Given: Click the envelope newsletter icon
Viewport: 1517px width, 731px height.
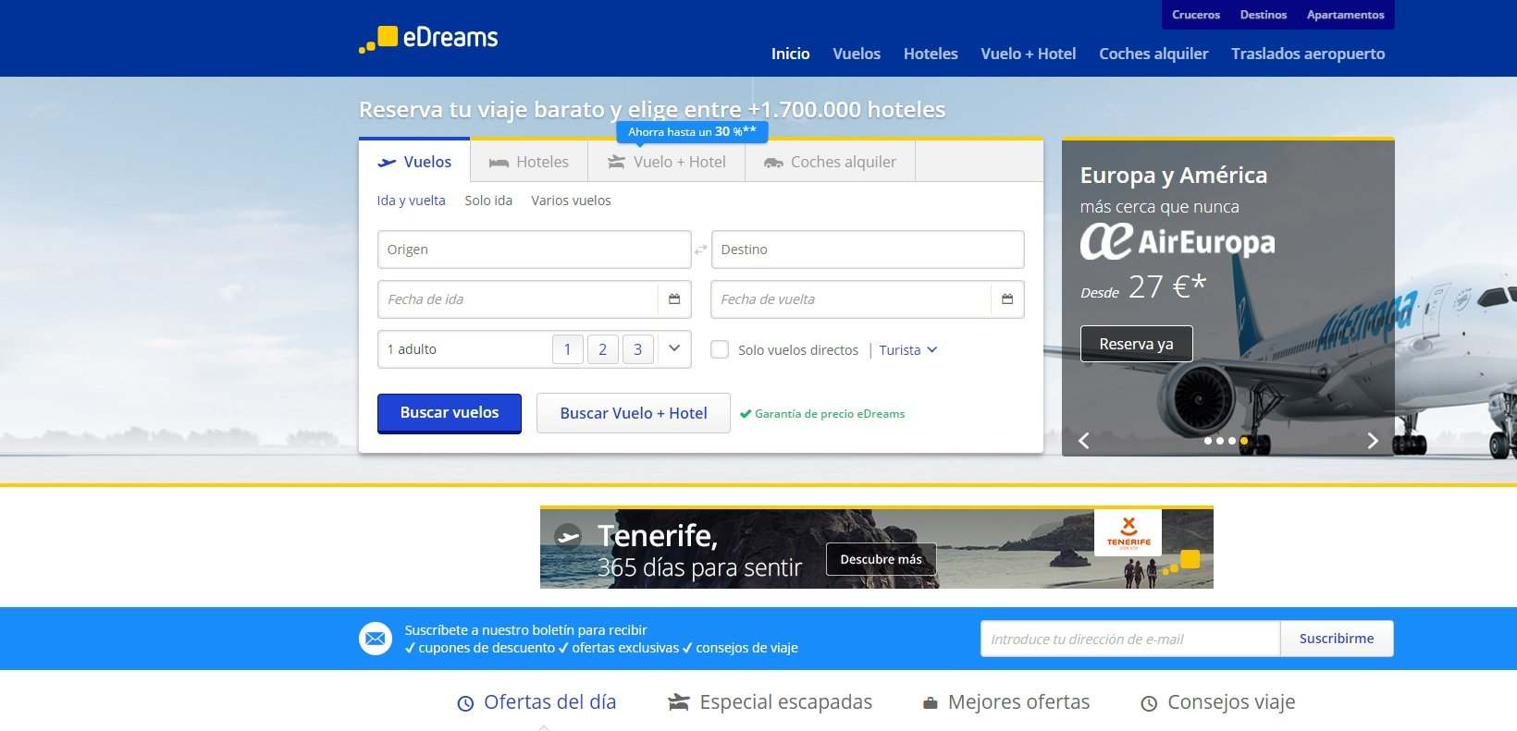Looking at the screenshot, I should [376, 639].
